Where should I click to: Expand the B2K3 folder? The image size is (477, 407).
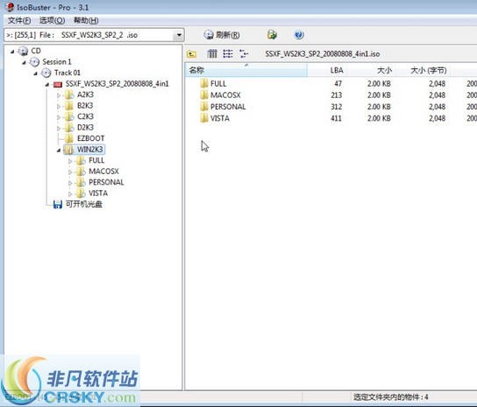[59, 106]
